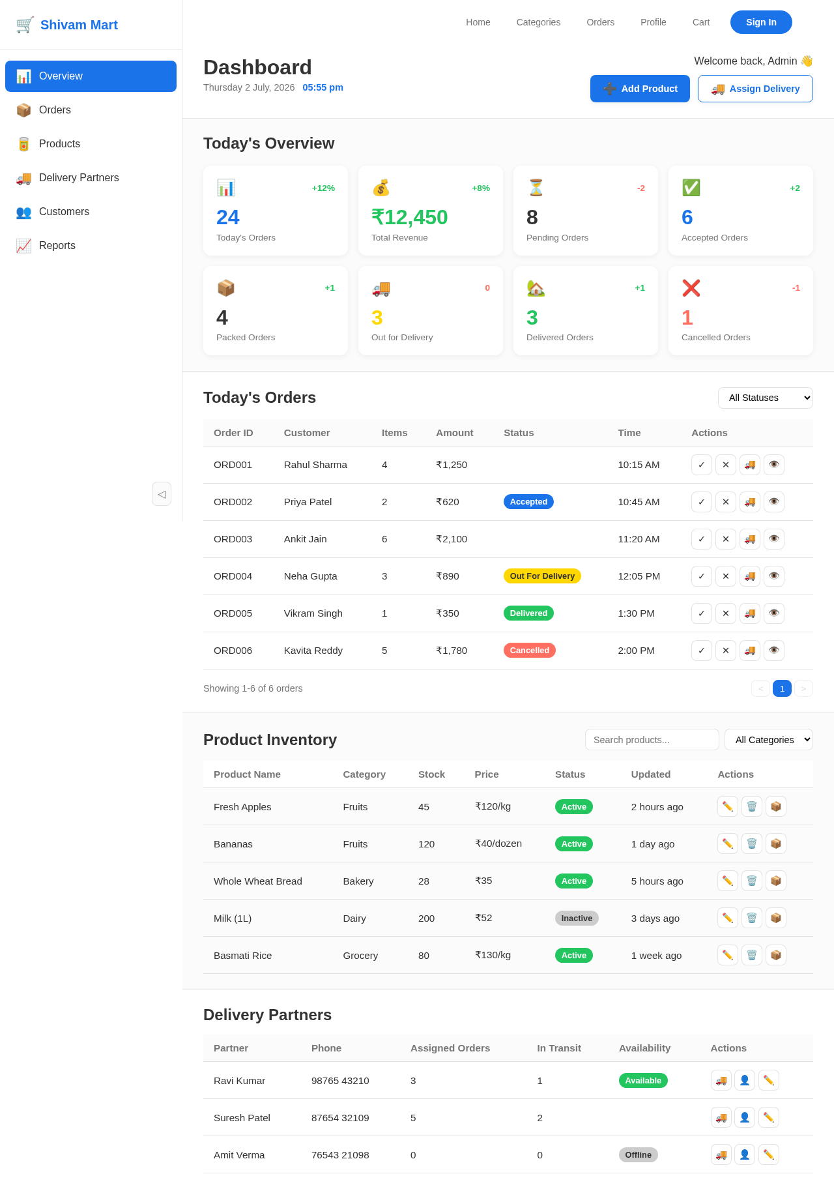834x1189 pixels.
Task: Click the Add Product button
Action: pyautogui.click(x=640, y=89)
